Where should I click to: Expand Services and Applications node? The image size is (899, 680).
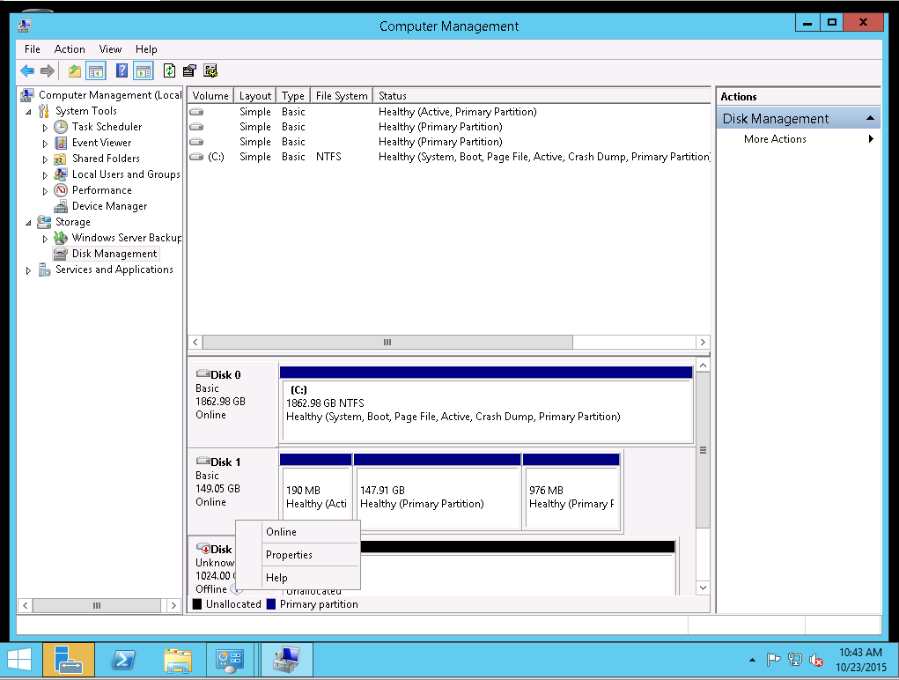tap(28, 270)
